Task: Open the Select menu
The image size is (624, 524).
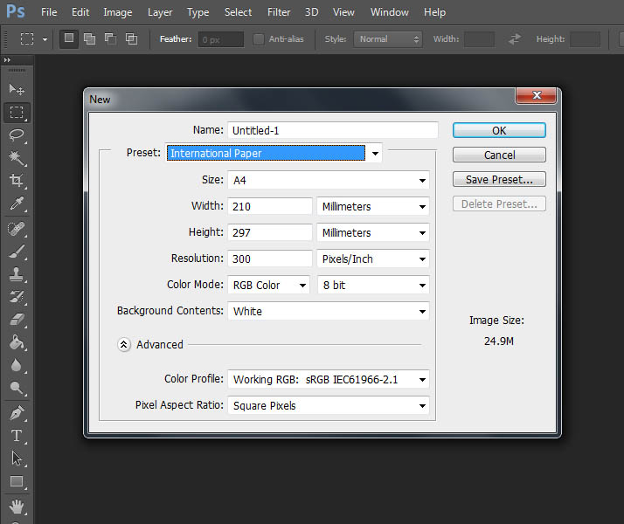Action: pyautogui.click(x=238, y=12)
